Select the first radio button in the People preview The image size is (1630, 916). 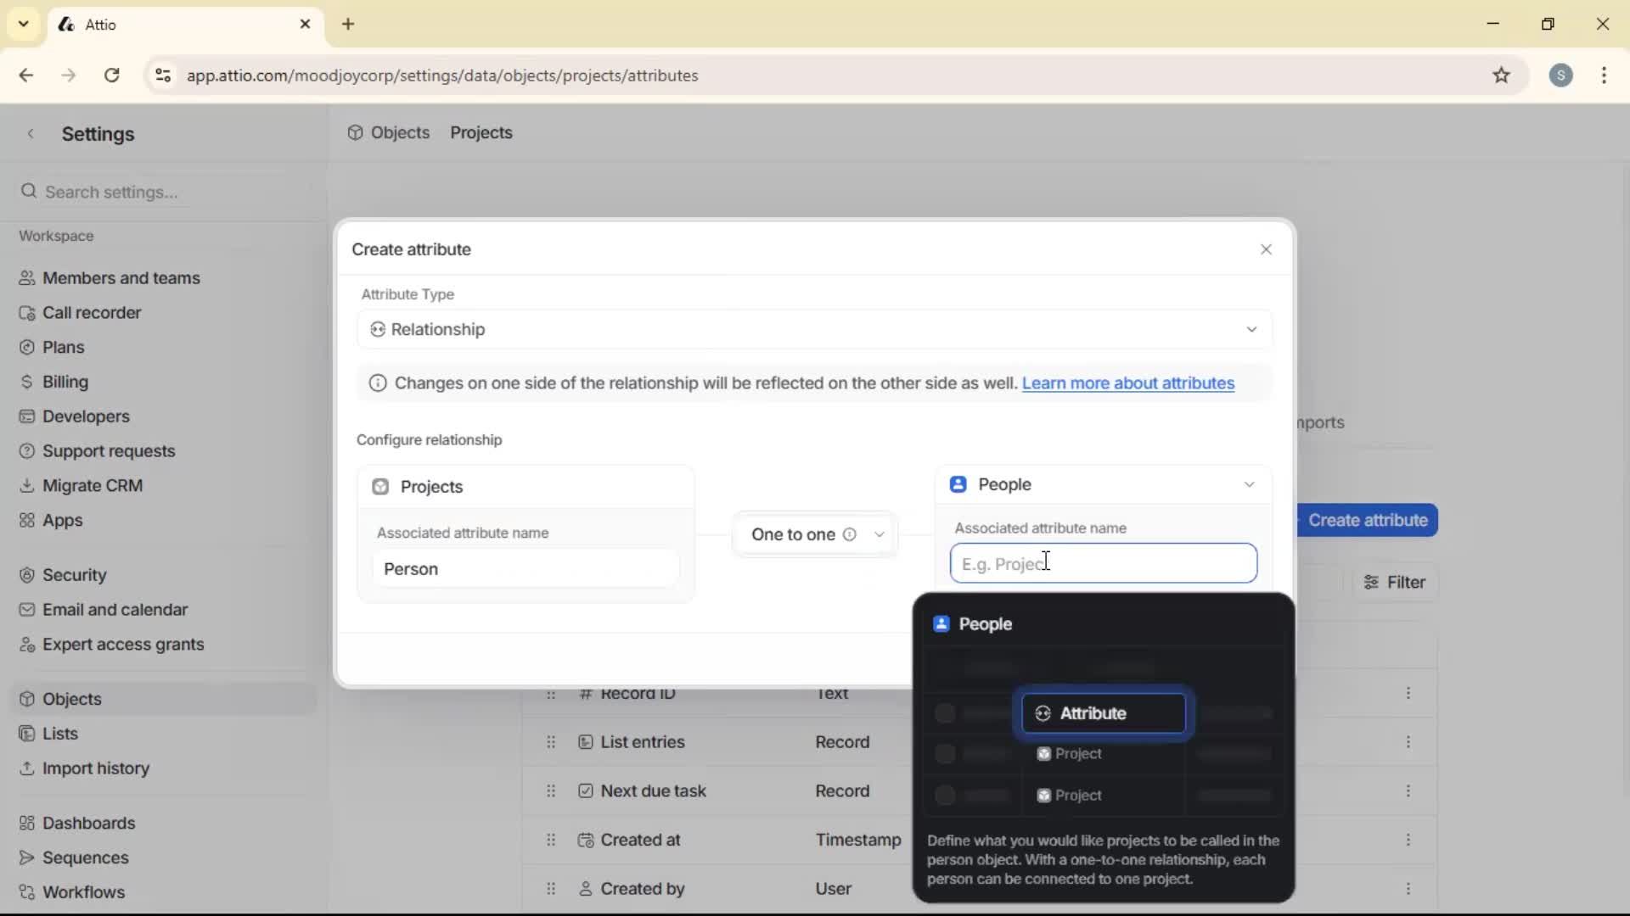pyautogui.click(x=944, y=712)
